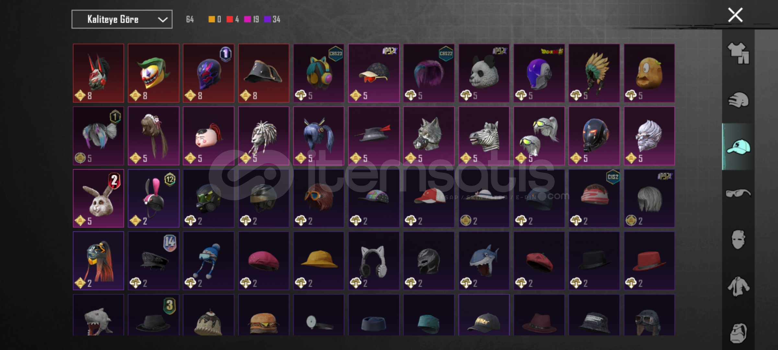Open the outfits category icon
The width and height of the screenshot is (778, 350).
click(738, 53)
